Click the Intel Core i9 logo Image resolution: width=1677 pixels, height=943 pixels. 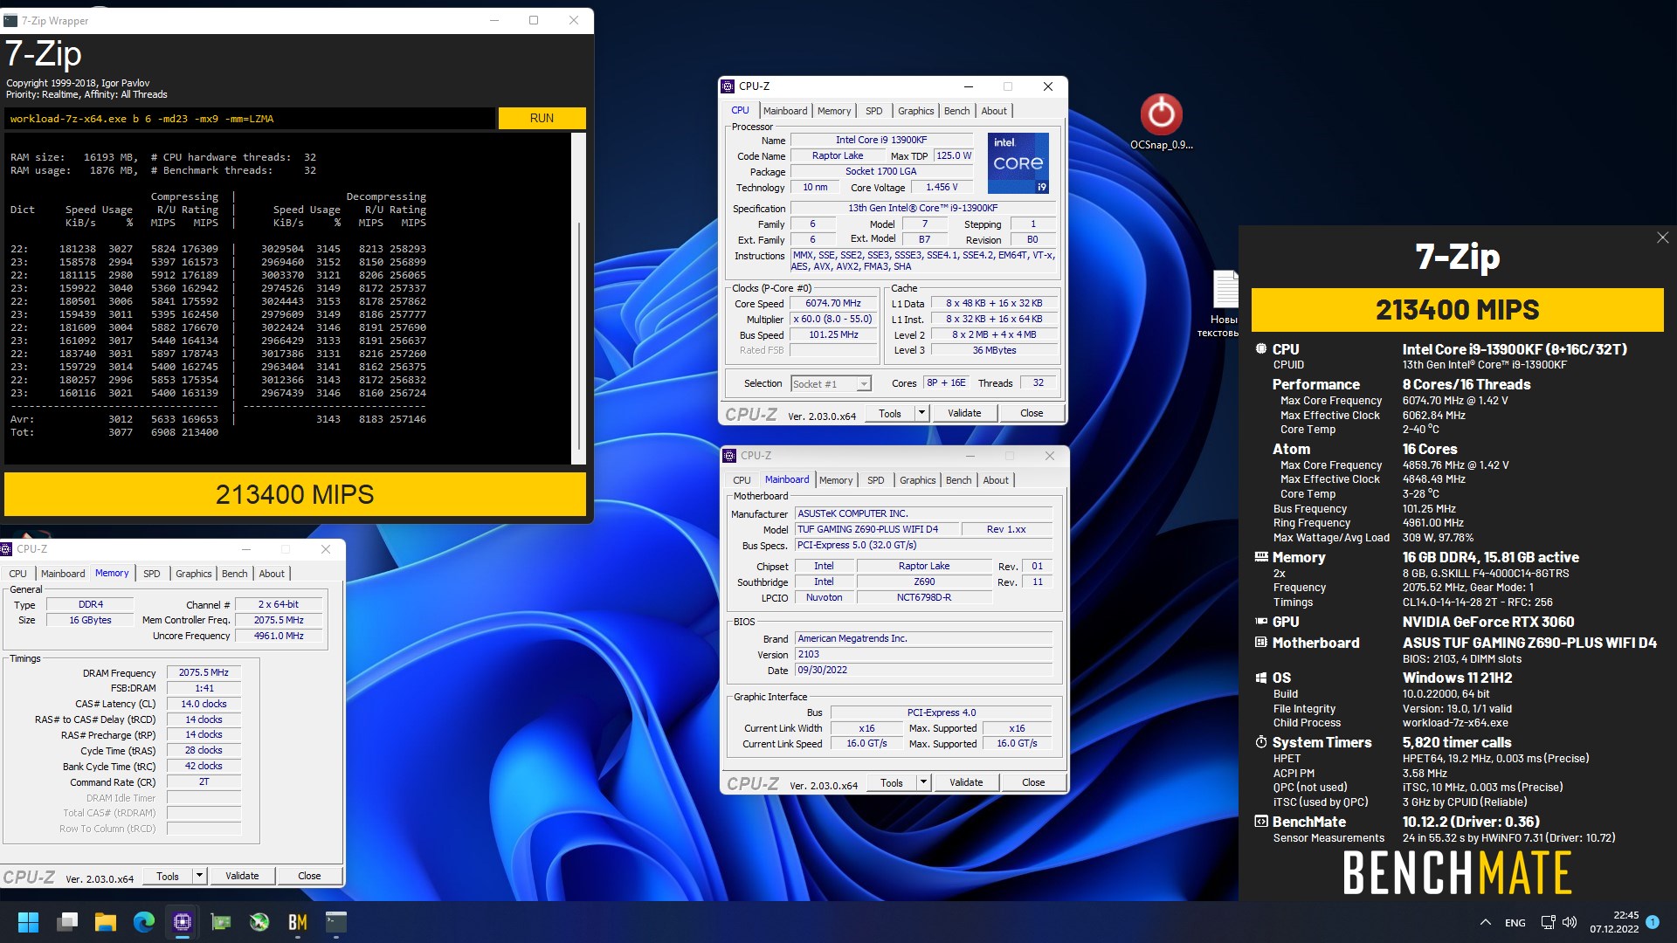[x=1018, y=162]
